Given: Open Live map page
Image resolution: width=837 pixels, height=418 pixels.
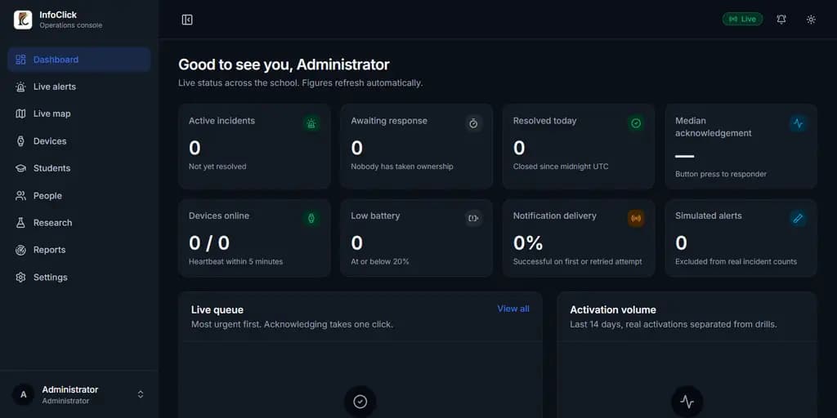Looking at the screenshot, I should click(x=79, y=114).
